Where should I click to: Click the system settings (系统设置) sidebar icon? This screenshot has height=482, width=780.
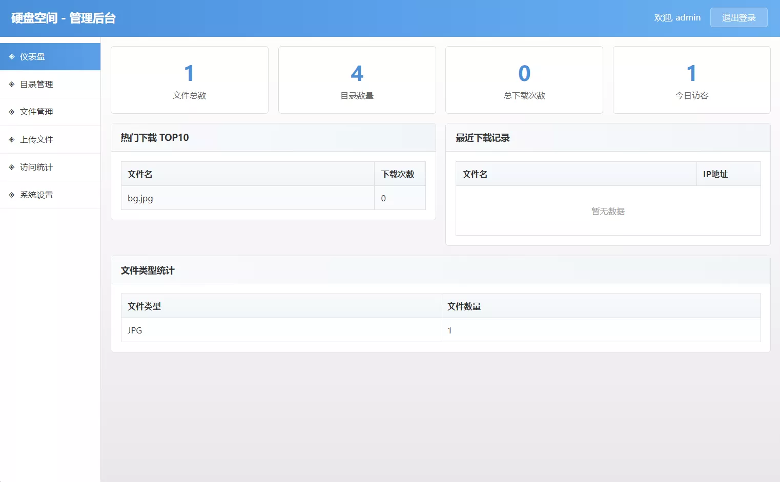point(11,195)
